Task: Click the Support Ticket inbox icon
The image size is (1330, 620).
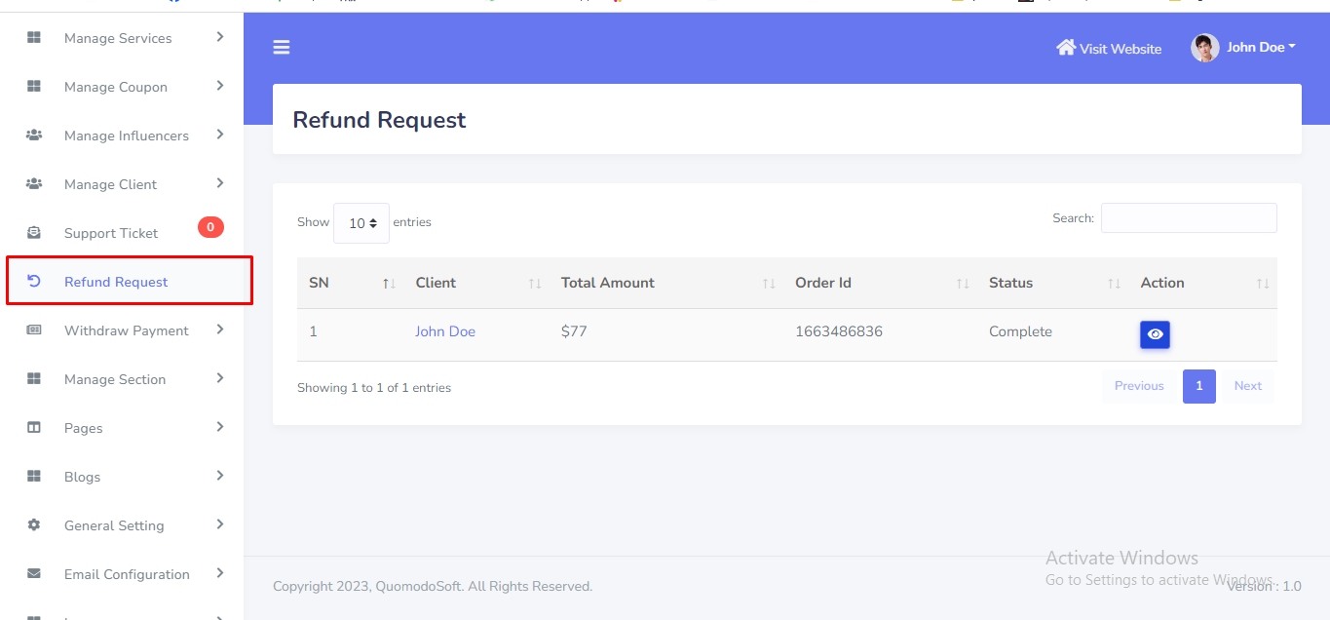Action: pos(34,233)
